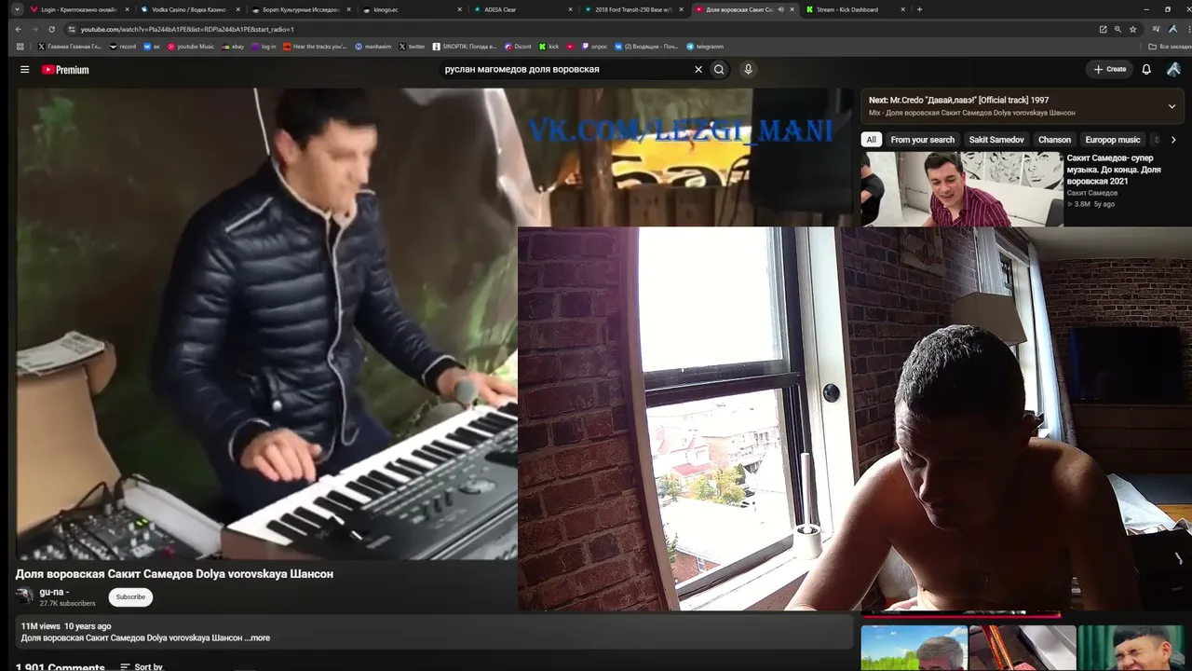The height and width of the screenshot is (671, 1192).
Task: Open the 'Hear the tracks you...' bookmark
Action: [x=315, y=46]
